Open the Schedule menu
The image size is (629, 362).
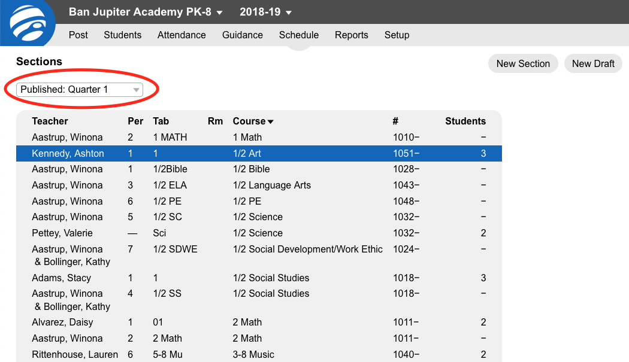point(299,35)
